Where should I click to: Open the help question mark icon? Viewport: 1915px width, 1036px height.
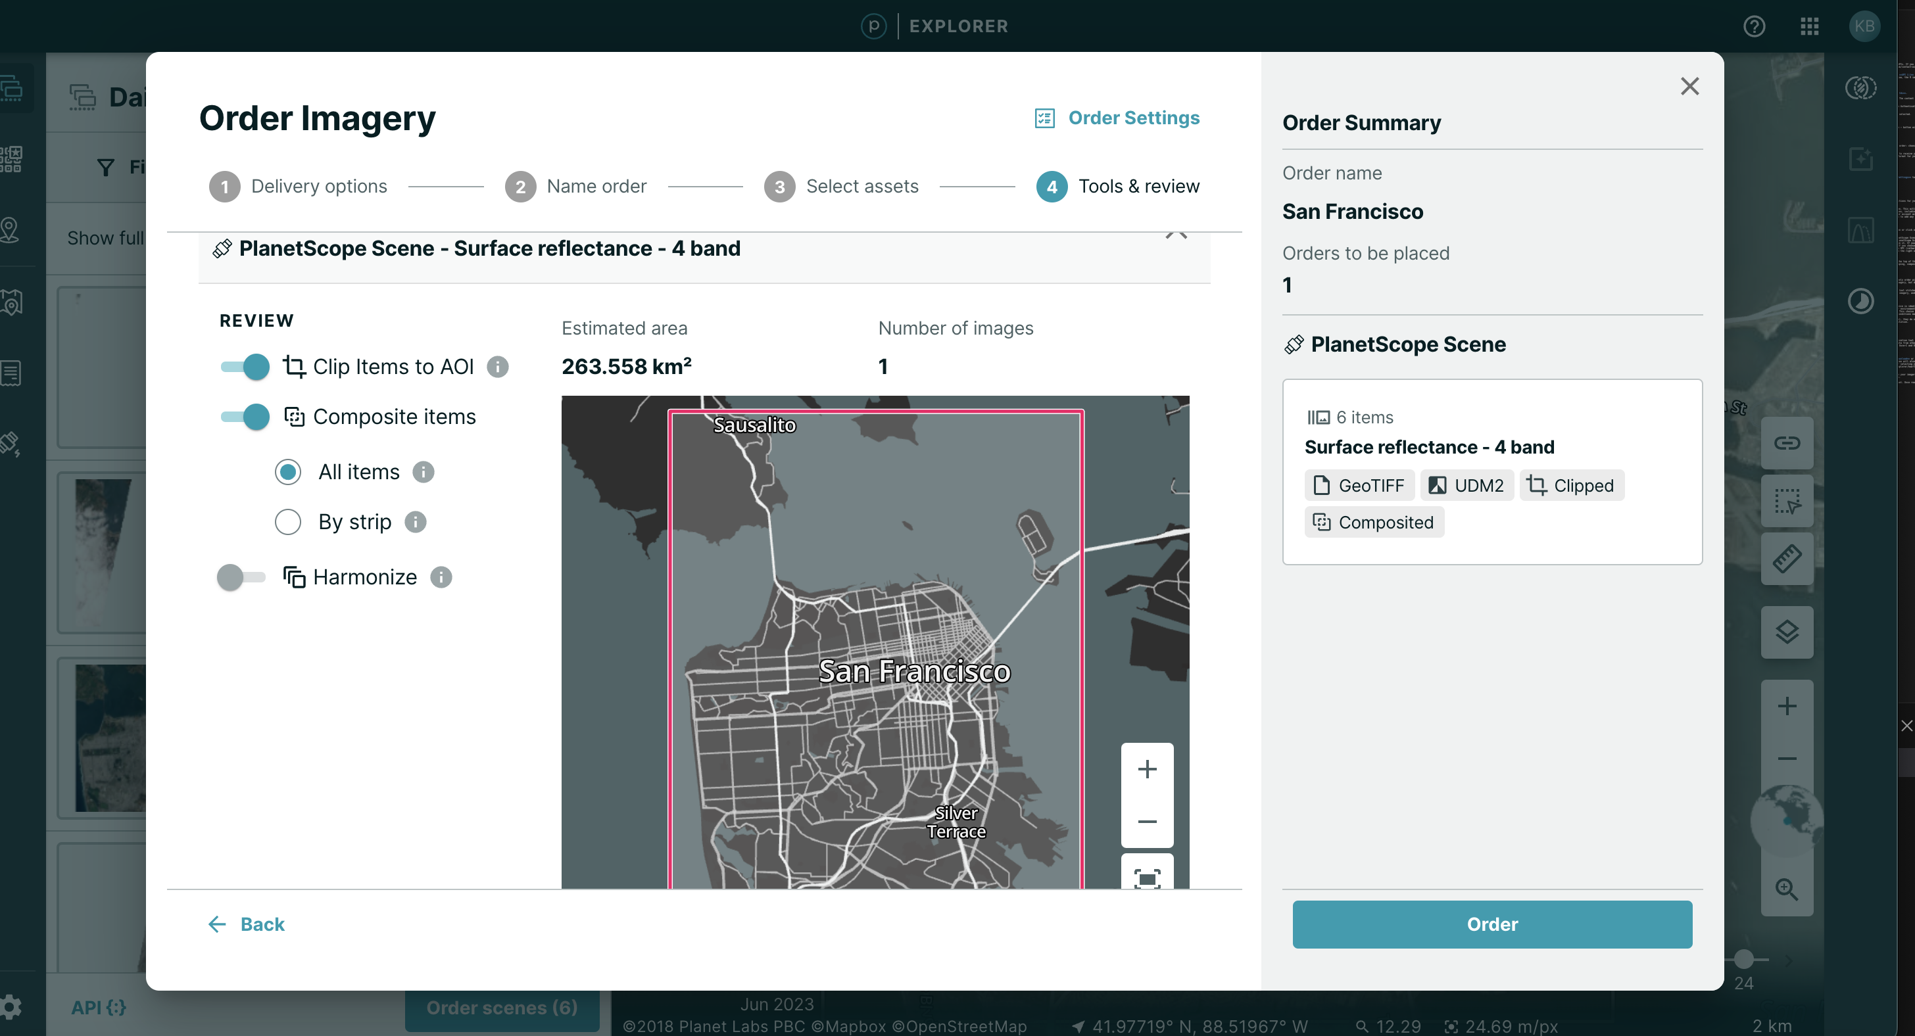(1754, 27)
